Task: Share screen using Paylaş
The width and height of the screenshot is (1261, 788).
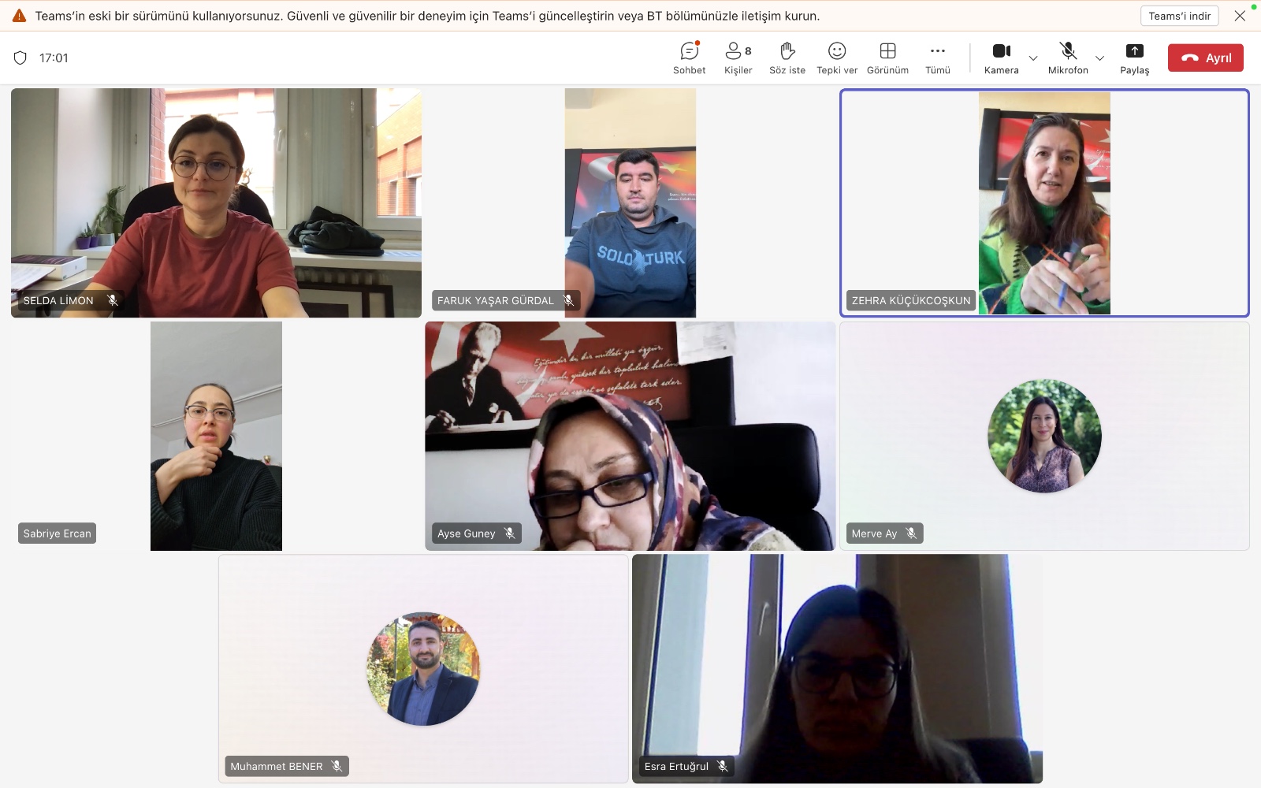Action: pyautogui.click(x=1134, y=58)
